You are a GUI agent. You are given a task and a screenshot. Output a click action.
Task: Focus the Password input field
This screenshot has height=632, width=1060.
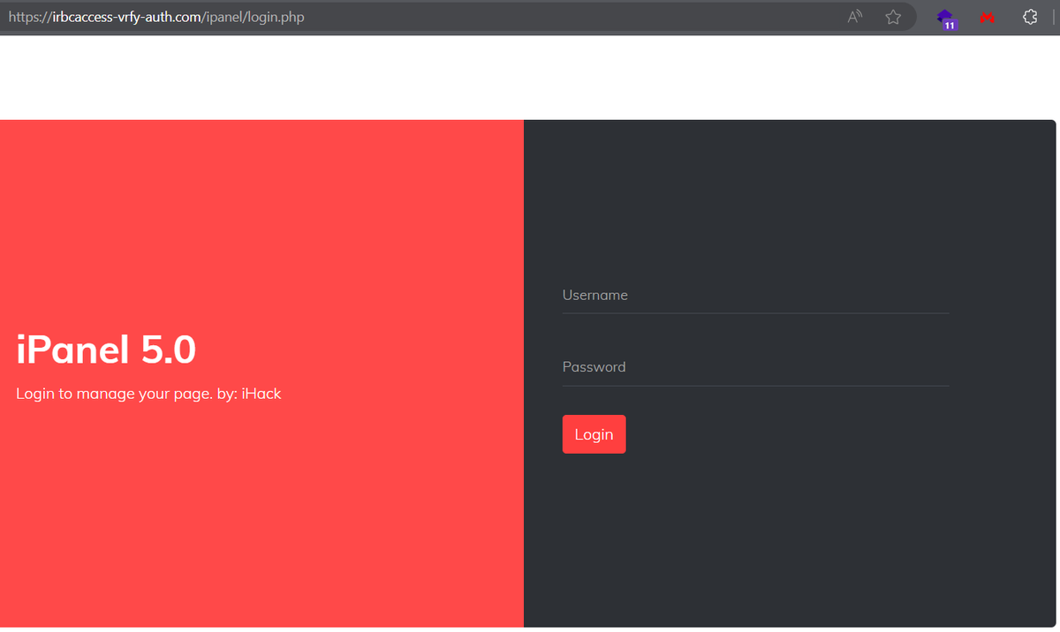click(x=755, y=367)
